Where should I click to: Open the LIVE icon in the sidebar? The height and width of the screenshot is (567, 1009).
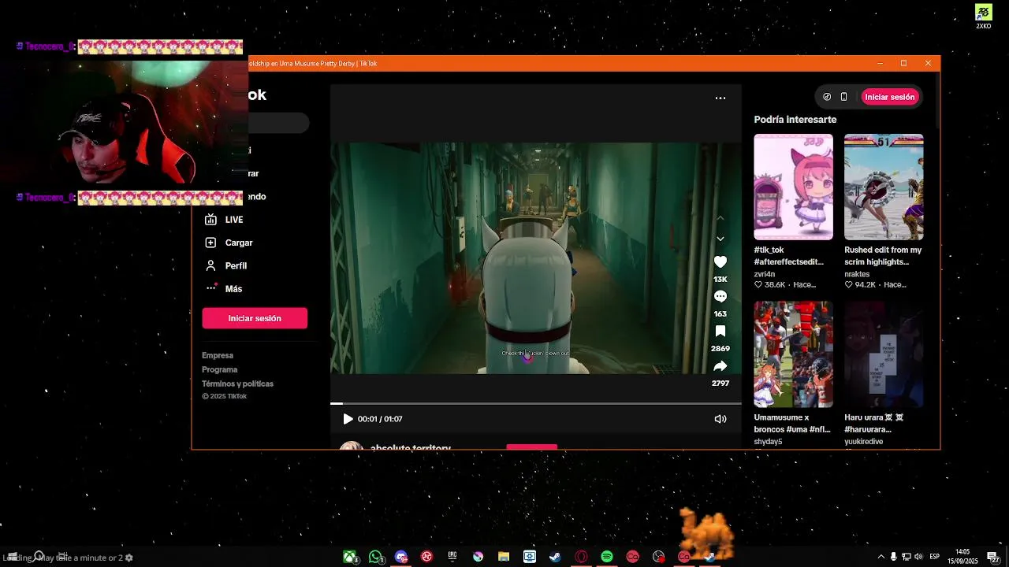(x=210, y=220)
